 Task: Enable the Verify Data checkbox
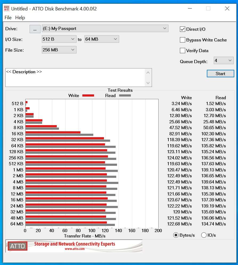tap(183, 51)
